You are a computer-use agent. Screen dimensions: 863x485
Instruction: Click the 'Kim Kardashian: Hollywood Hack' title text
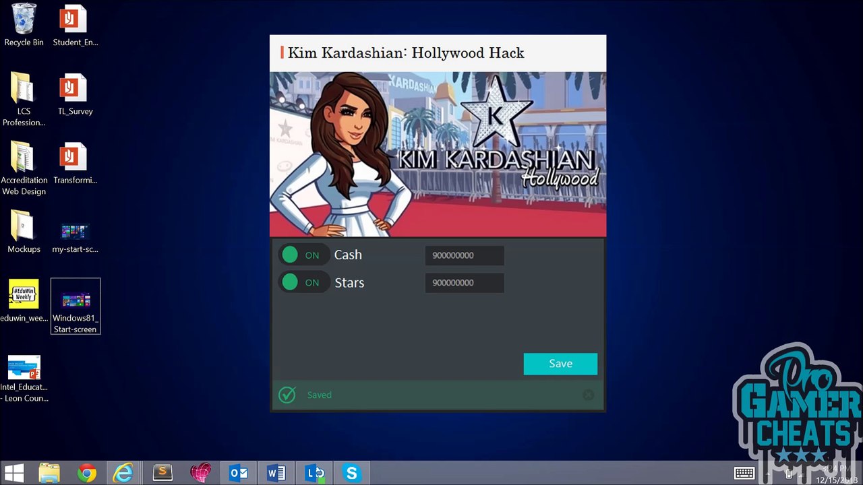tap(406, 53)
